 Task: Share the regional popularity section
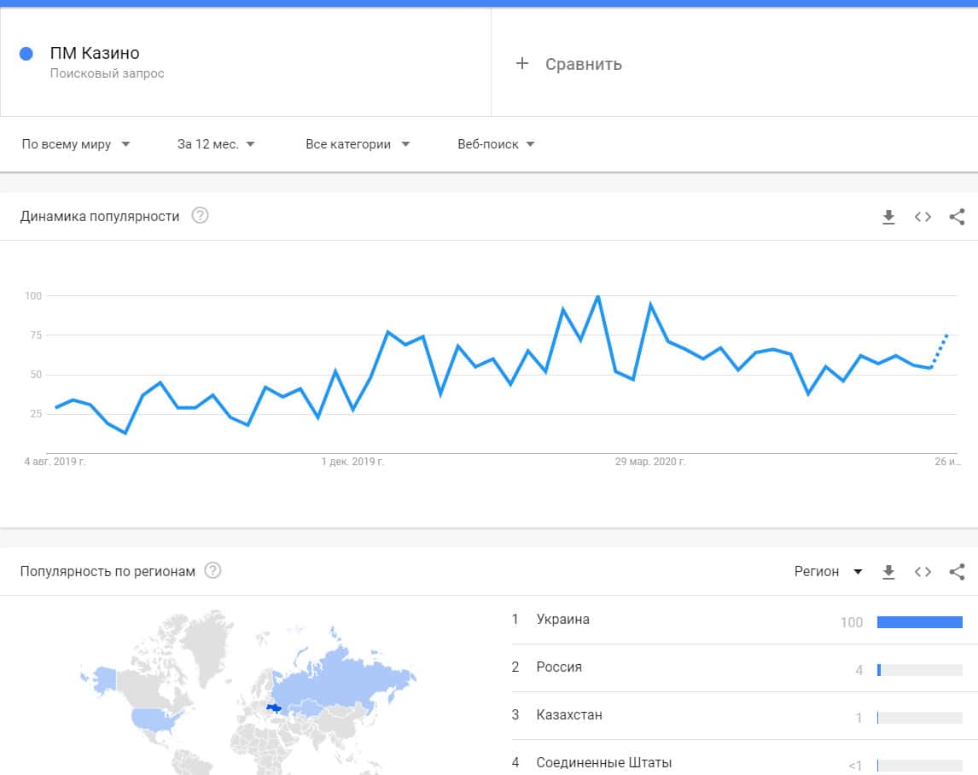click(957, 572)
